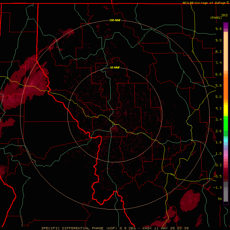Click the 9.0 scale value
The height and width of the screenshot is (230, 230).
point(218,40)
